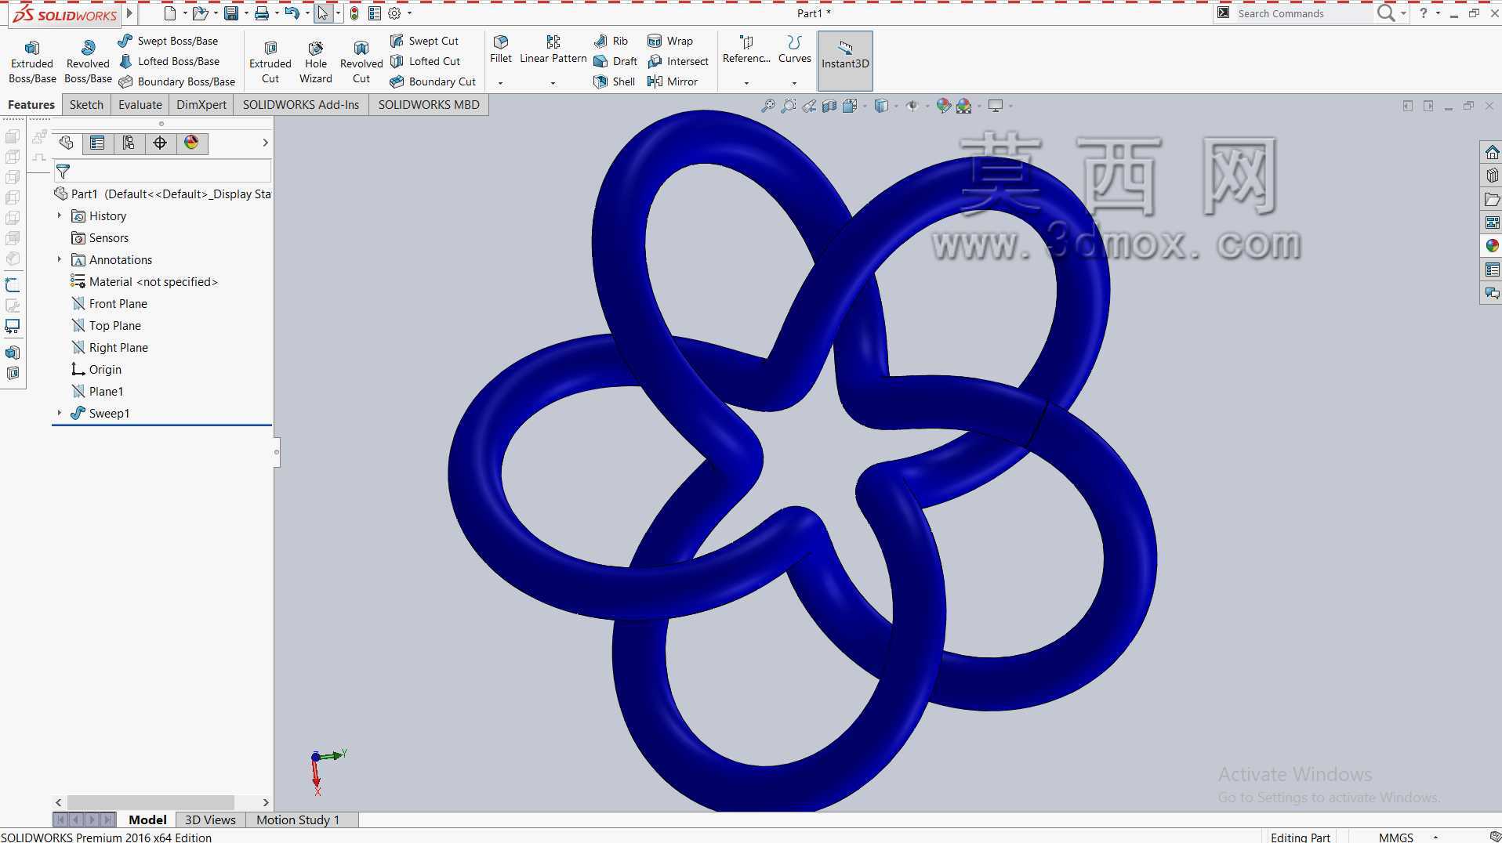Choose the Boundary Cut feature
Screen dimensions: 1502x843
433,81
